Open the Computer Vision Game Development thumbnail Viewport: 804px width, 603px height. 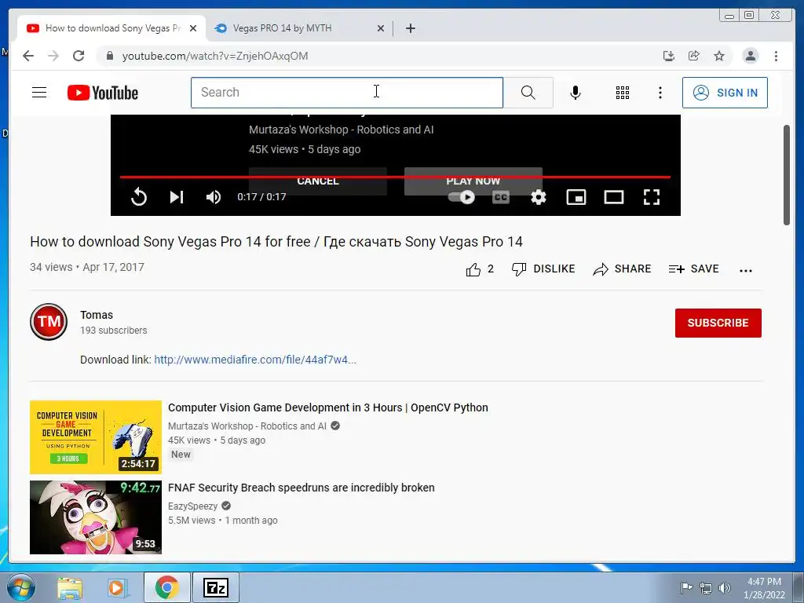tap(95, 437)
